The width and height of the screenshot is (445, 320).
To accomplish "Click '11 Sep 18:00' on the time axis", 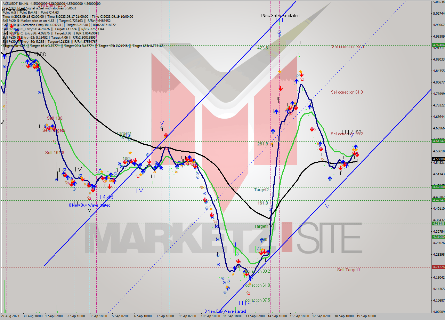I will (232, 316).
